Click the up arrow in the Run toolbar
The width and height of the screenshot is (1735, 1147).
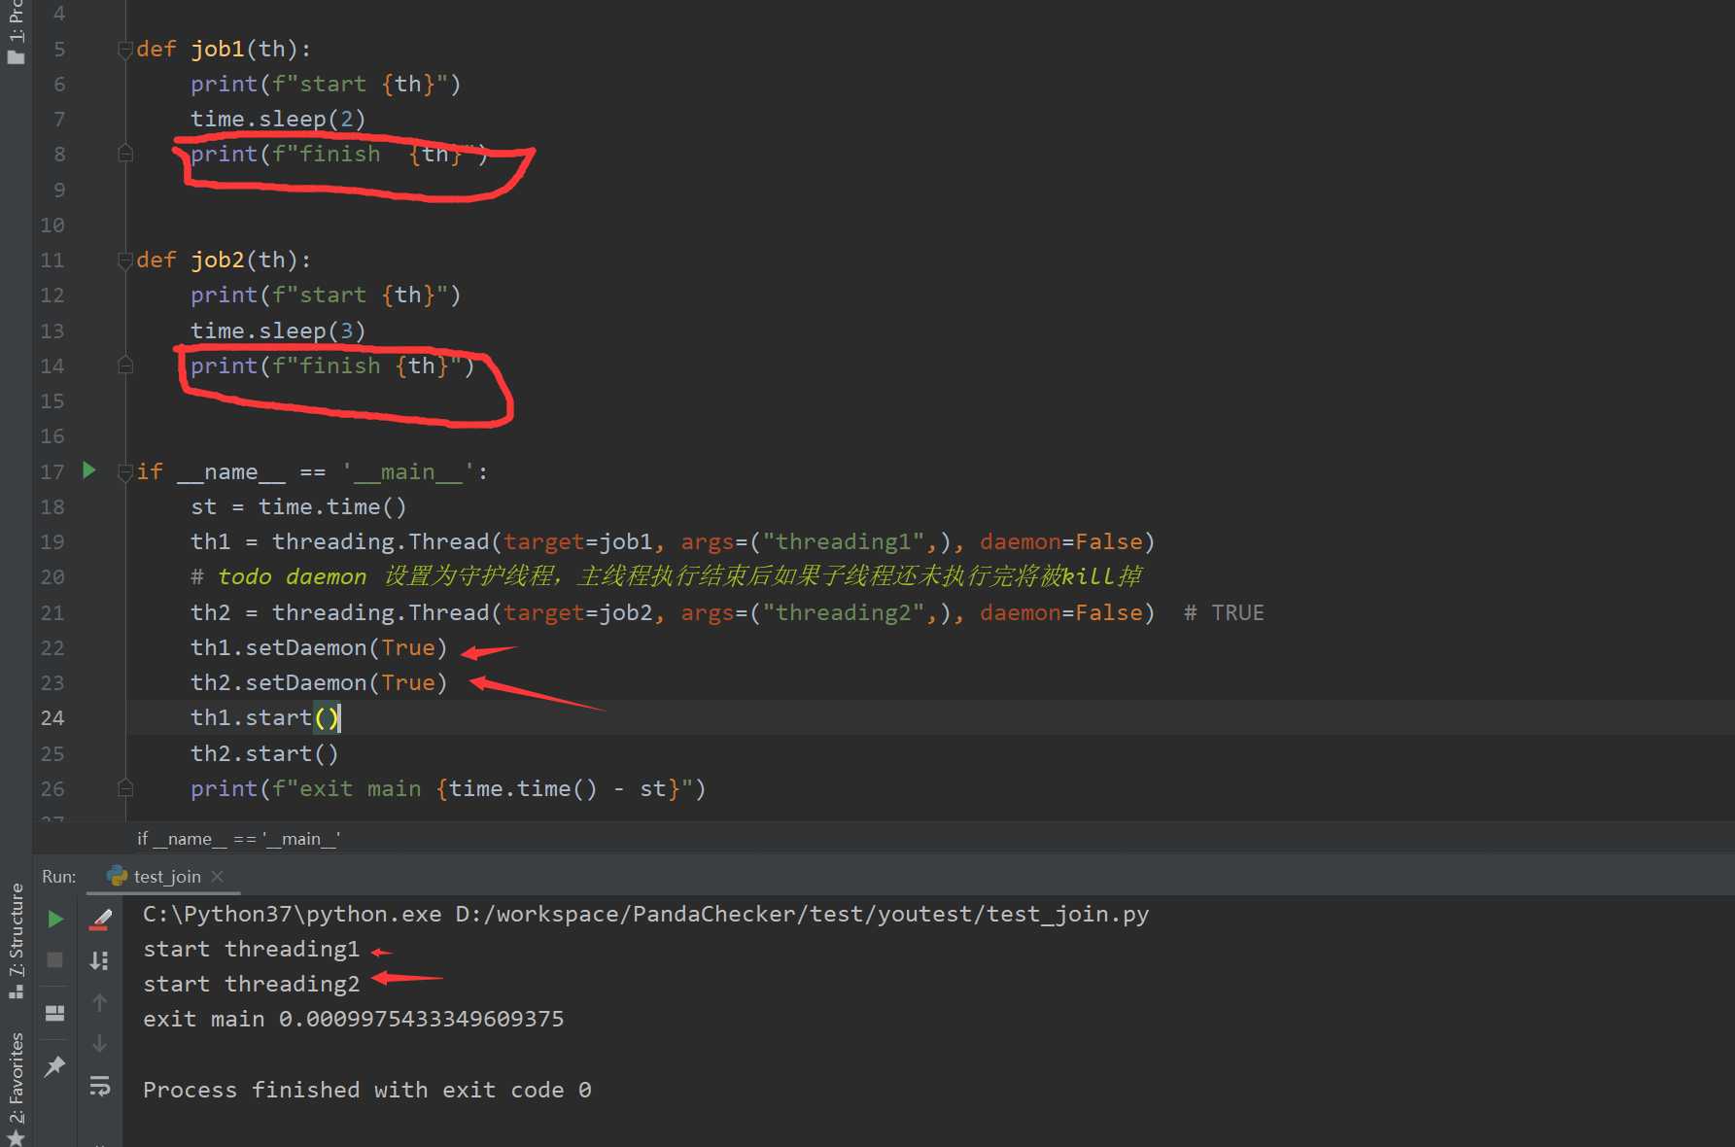99,1001
